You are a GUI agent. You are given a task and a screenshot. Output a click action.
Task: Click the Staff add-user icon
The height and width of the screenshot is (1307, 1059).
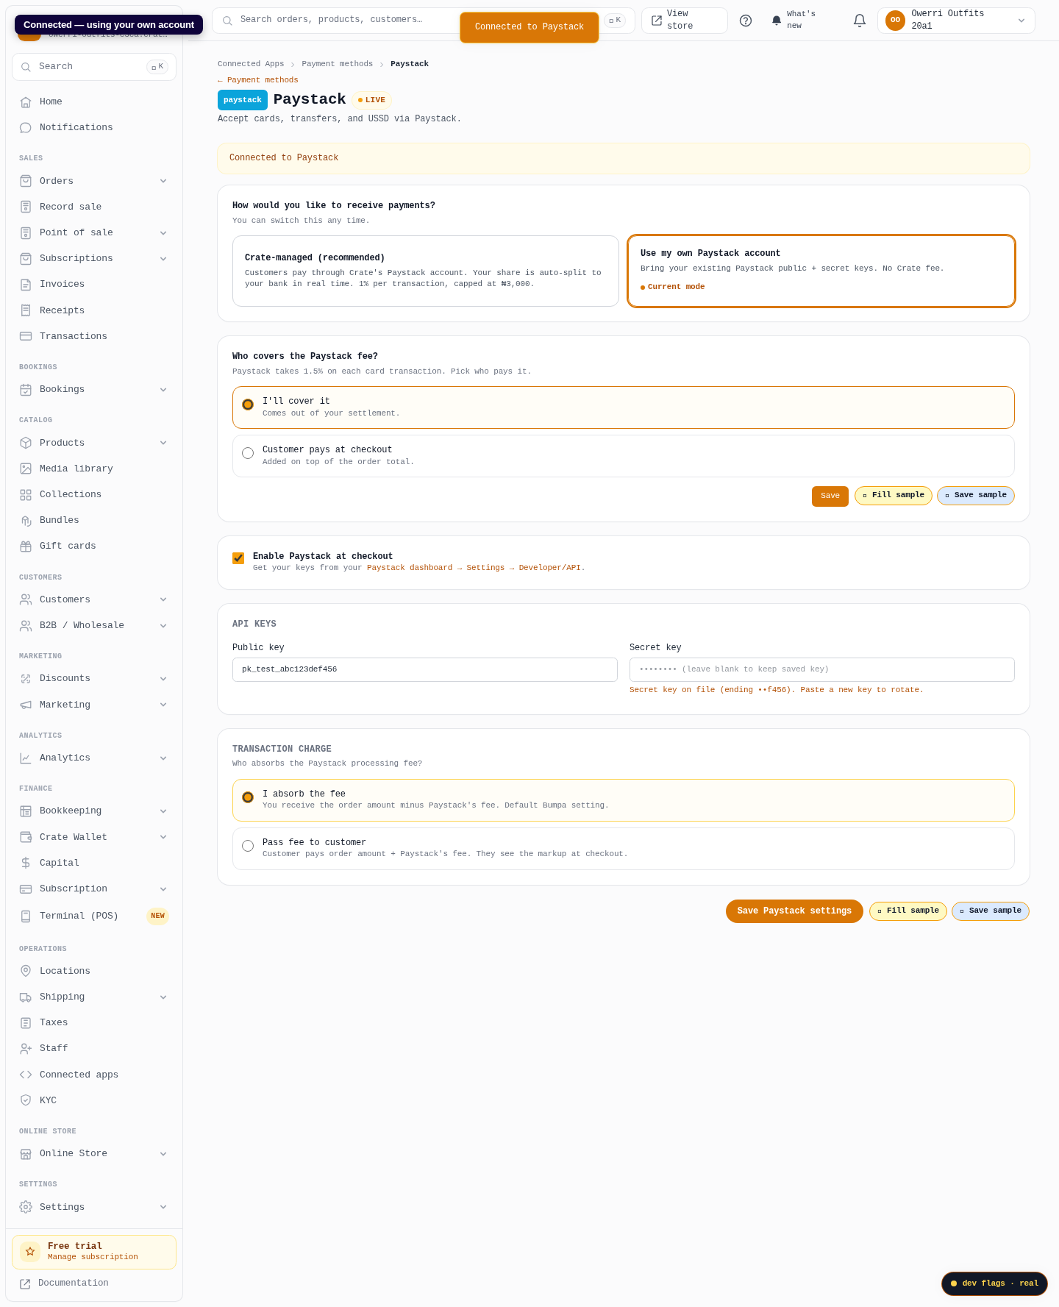click(x=26, y=1048)
